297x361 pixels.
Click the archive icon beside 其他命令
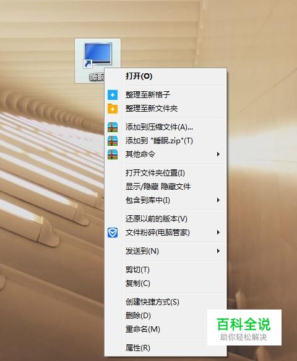113,154
